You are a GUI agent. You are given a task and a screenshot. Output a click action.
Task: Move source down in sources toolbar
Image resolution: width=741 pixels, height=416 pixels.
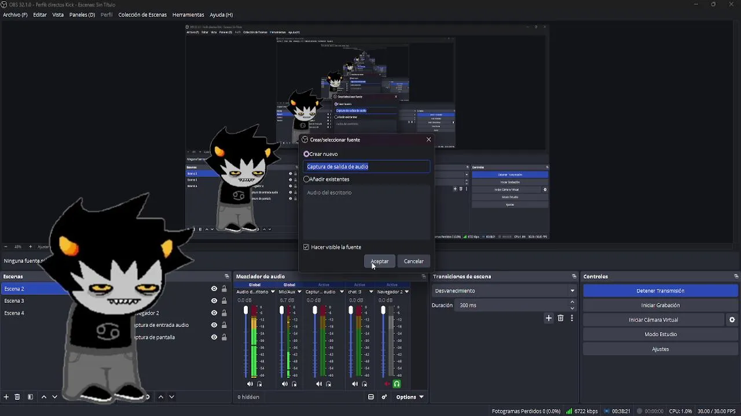[x=172, y=397]
